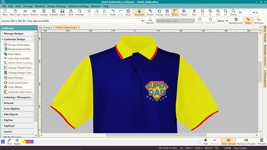
Task: Expand the Lettering / Monogram toolbox
Action: click(17, 97)
